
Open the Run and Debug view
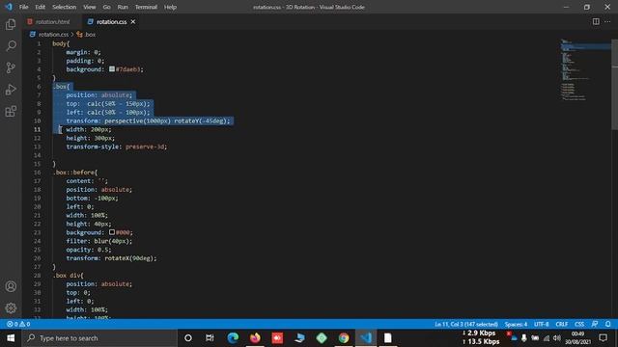[x=11, y=90]
